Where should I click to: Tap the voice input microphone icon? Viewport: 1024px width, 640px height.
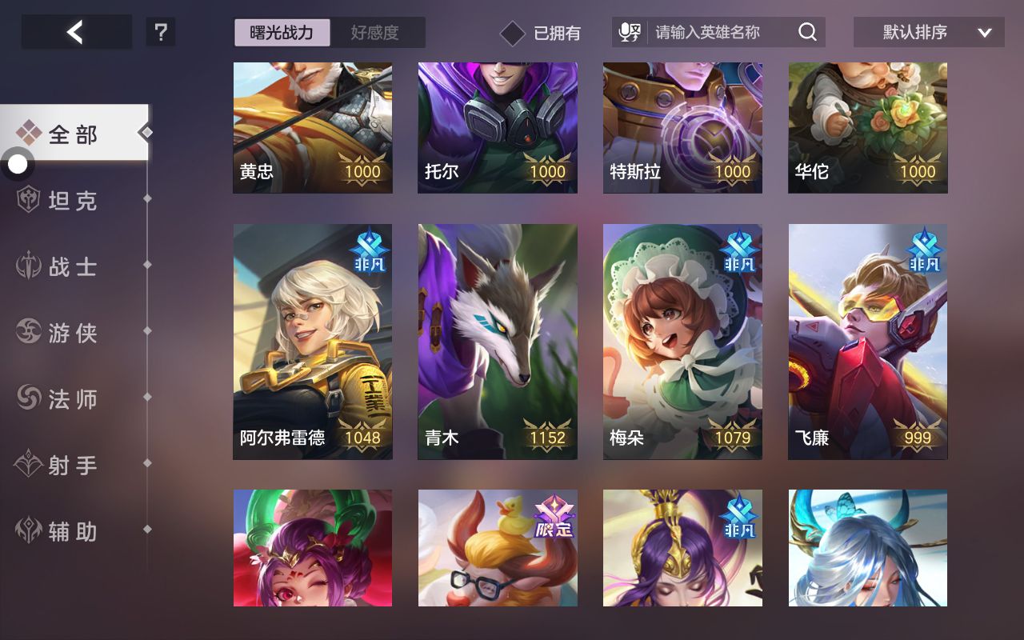click(x=630, y=33)
